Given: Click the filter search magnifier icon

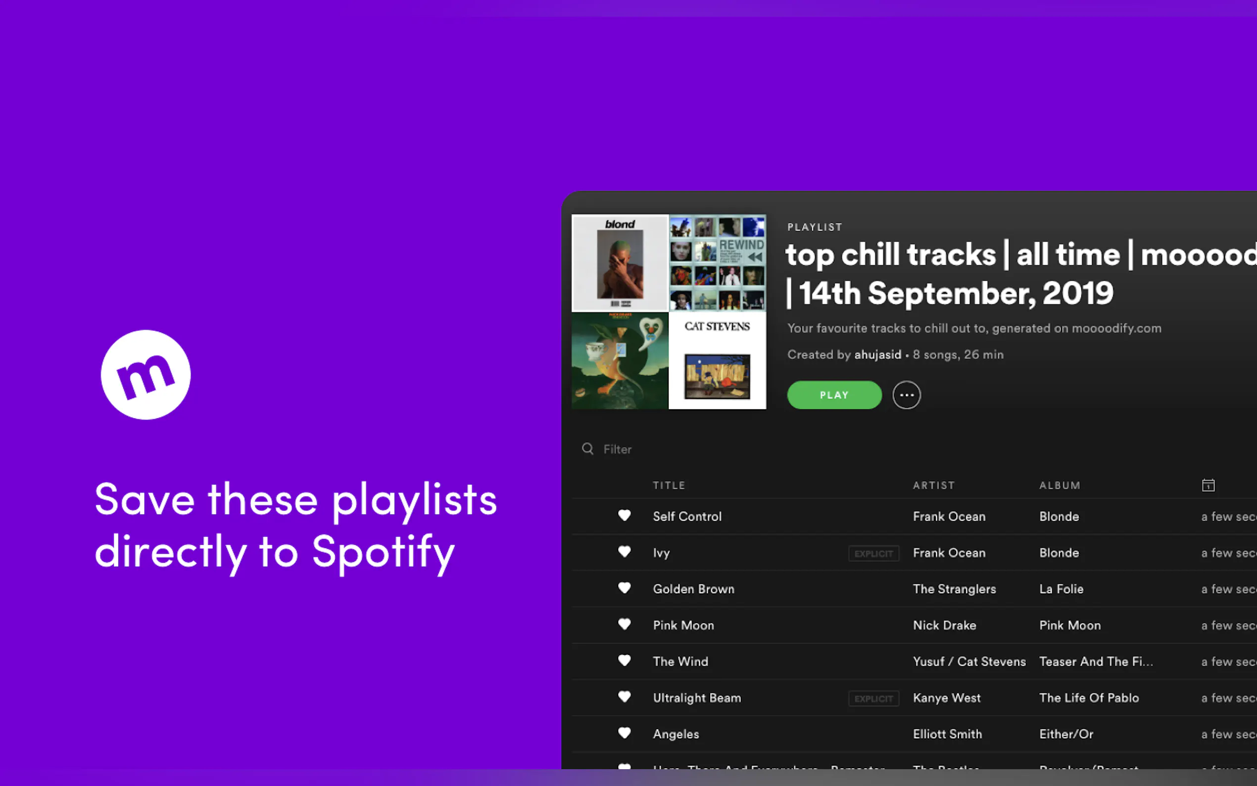Looking at the screenshot, I should coord(588,448).
